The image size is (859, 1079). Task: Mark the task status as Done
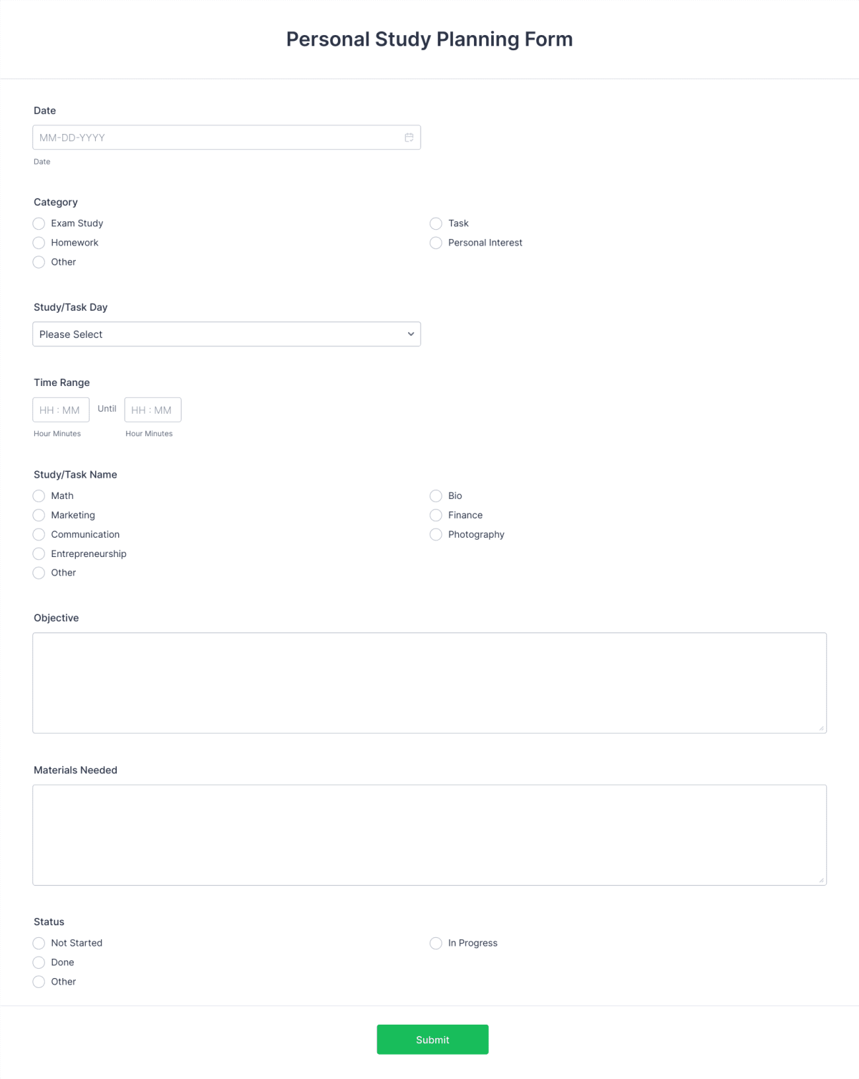tap(39, 962)
